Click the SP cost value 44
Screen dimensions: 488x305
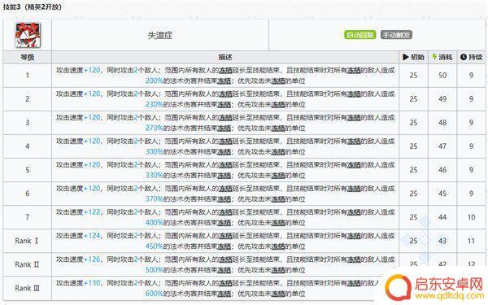click(x=442, y=217)
